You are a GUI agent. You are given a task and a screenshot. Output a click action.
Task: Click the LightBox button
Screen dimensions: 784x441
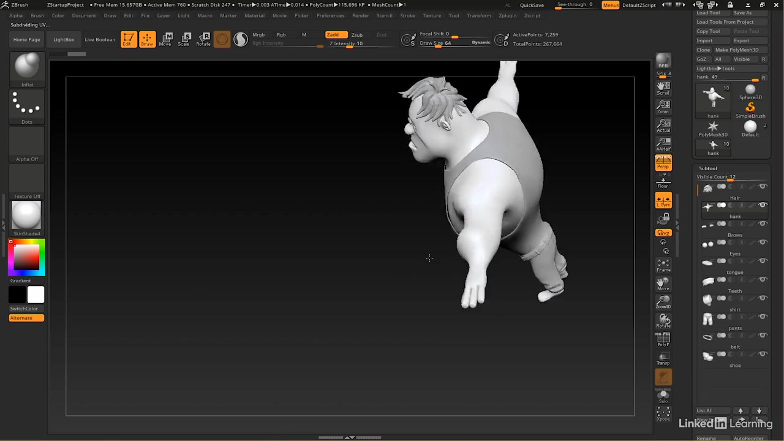click(x=64, y=39)
